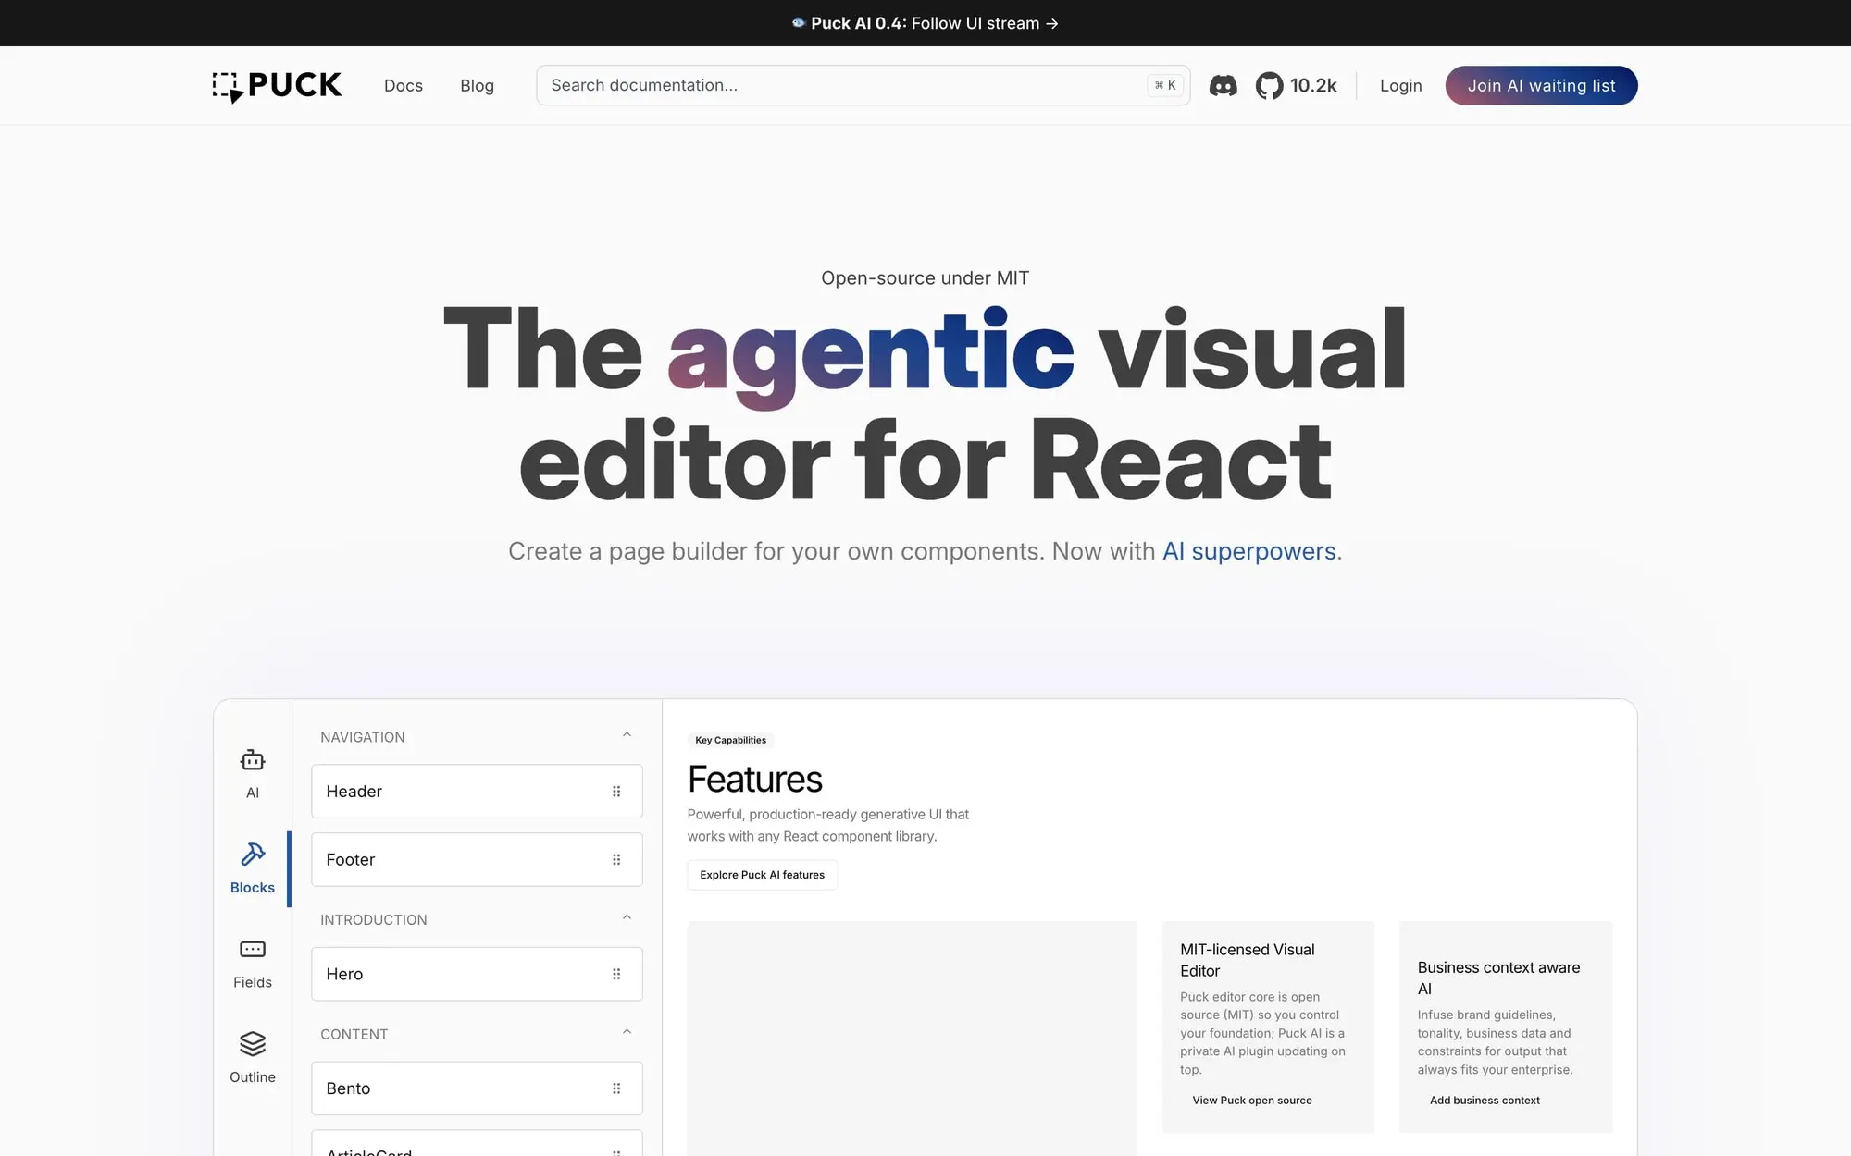This screenshot has height=1156, width=1851.
Task: Collapse the INTRODUCTION section chevron
Action: [x=627, y=917]
